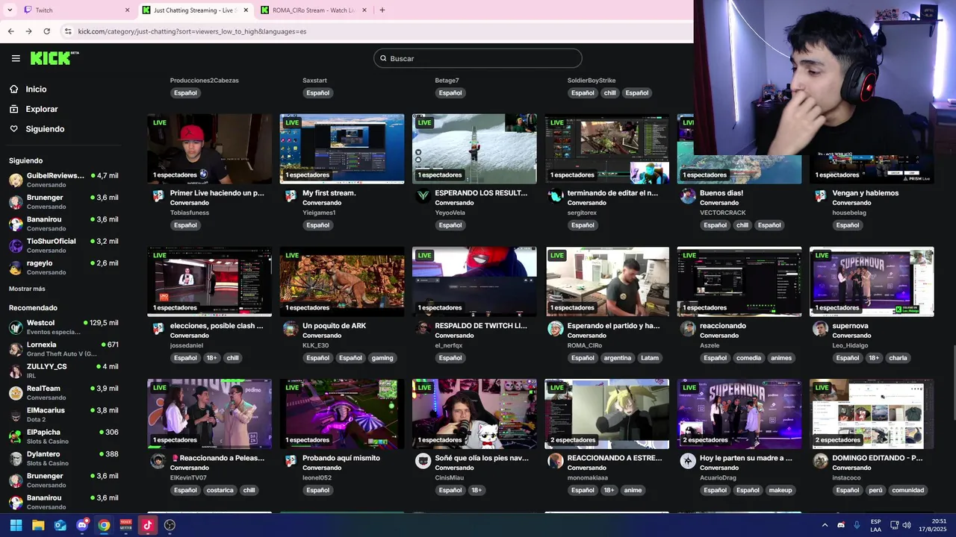Go back in the browser
956x537 pixels.
click(x=10, y=31)
